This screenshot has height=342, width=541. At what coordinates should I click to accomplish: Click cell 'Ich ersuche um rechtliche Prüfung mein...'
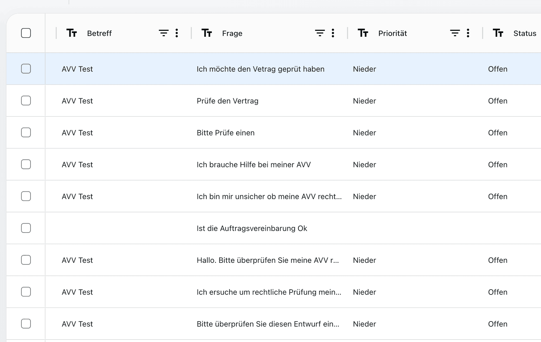click(269, 292)
